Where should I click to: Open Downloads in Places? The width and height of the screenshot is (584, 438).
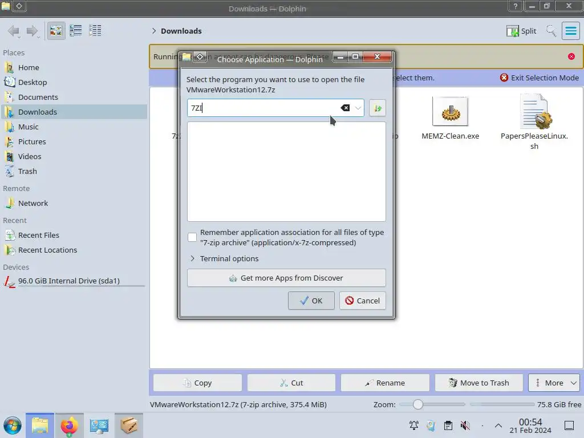74,112
